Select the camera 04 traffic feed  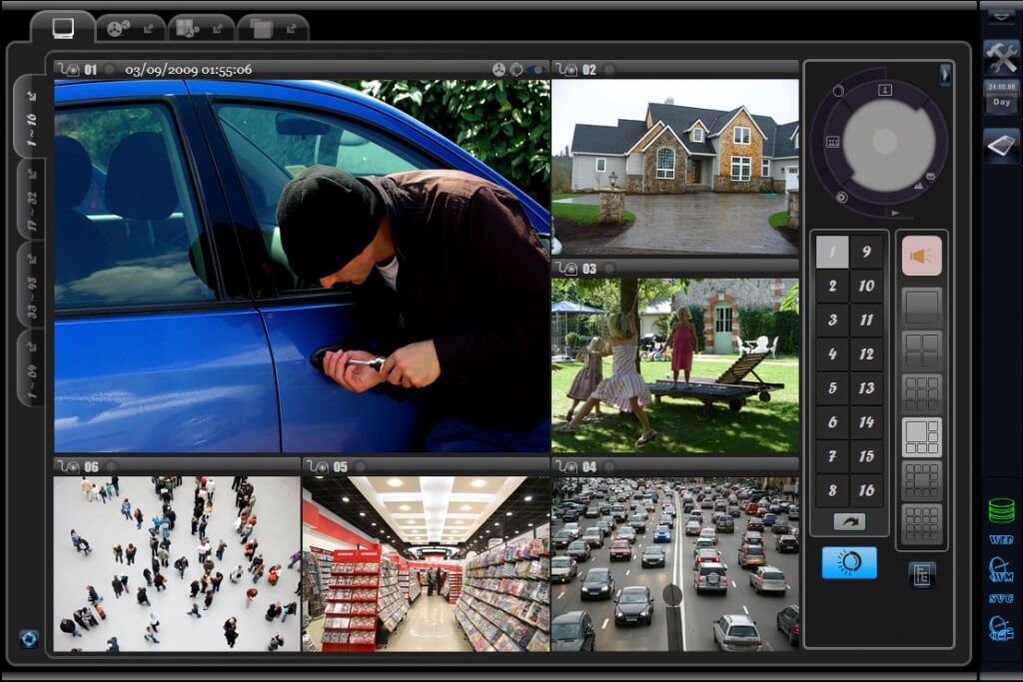point(674,563)
